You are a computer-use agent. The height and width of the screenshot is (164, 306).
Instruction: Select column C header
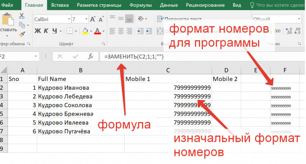point(168,70)
